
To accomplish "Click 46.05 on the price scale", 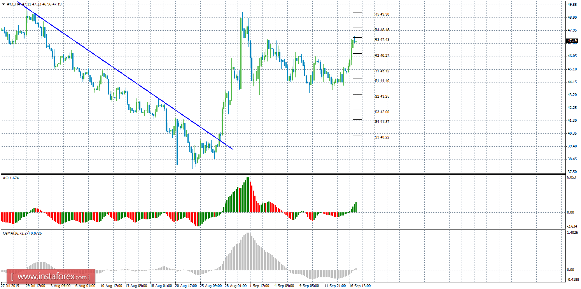I will 572,56.
